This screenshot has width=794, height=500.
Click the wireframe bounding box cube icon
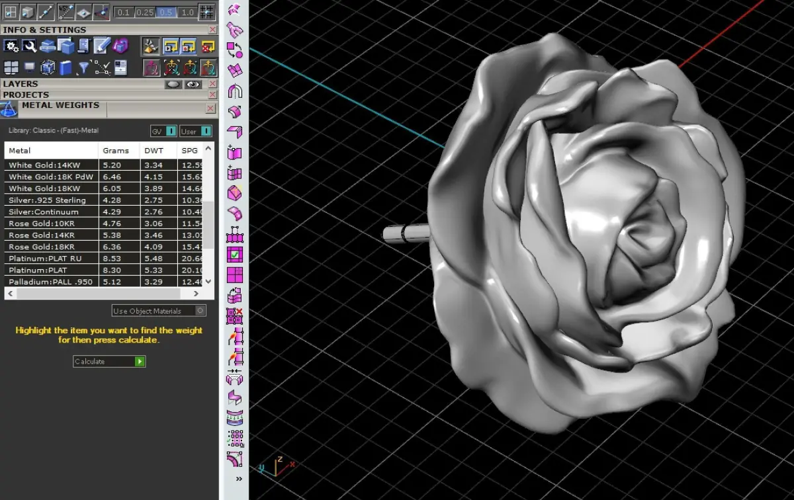[x=48, y=67]
